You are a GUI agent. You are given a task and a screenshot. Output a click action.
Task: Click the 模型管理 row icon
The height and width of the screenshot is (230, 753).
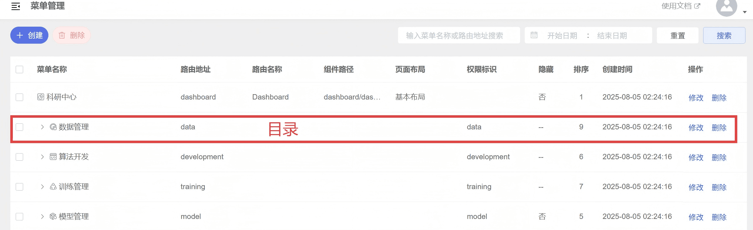coord(53,216)
